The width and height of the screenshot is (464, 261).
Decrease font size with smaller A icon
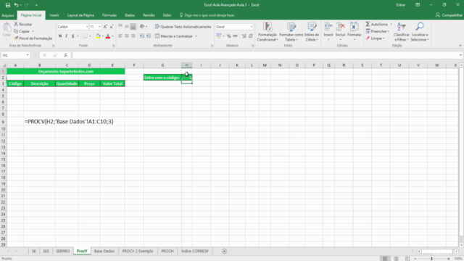(x=112, y=27)
